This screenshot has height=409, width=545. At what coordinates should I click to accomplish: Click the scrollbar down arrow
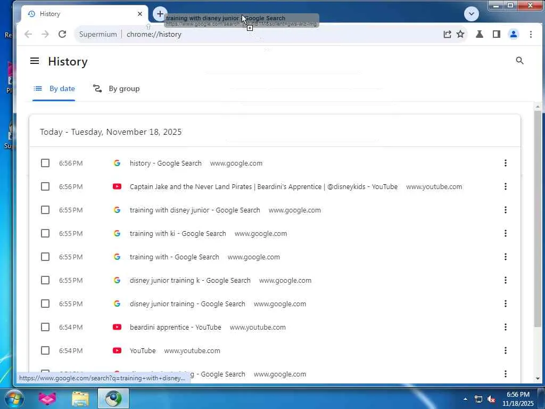click(x=538, y=378)
